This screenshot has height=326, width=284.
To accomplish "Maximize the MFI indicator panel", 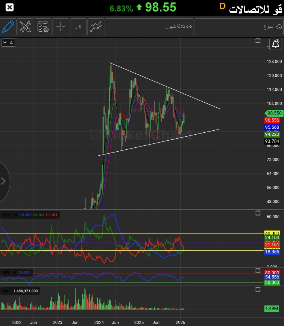I will [x=258, y=271].
